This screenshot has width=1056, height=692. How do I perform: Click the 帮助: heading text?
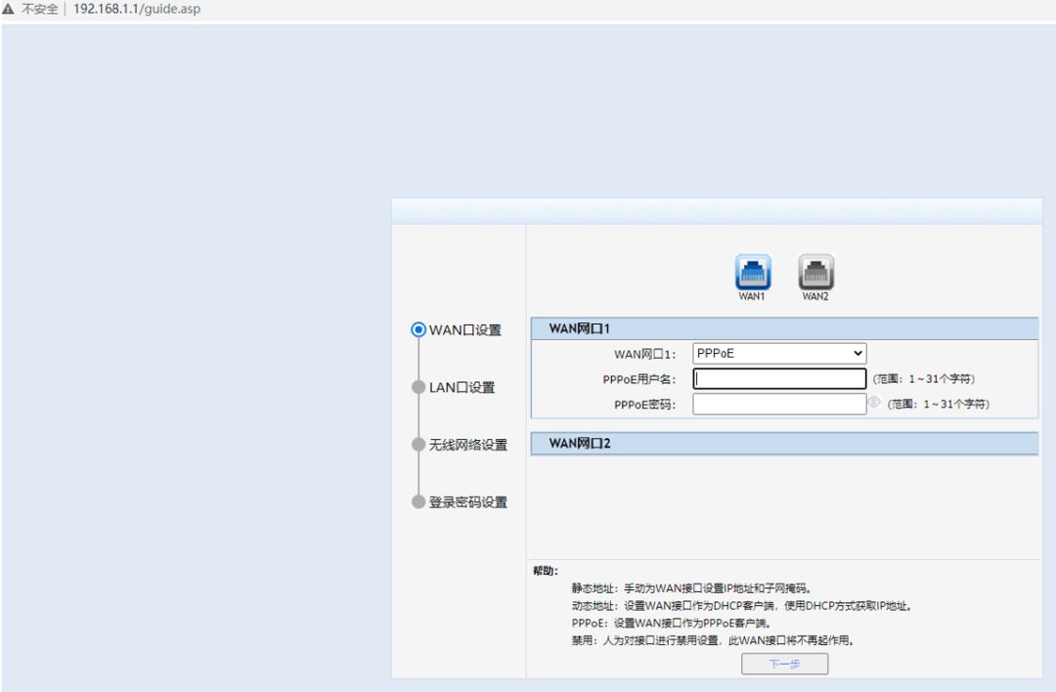click(x=546, y=571)
